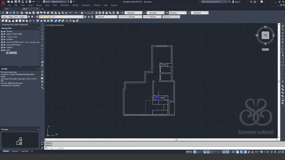This screenshot has height=160, width=285.
Task: Toggle snap mode in status bar
Action: 198,152
